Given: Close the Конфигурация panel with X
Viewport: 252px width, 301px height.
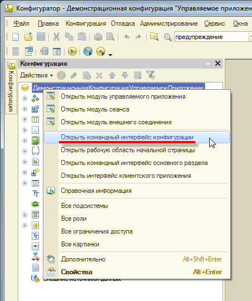Looking at the screenshot, I should [x=218, y=64].
